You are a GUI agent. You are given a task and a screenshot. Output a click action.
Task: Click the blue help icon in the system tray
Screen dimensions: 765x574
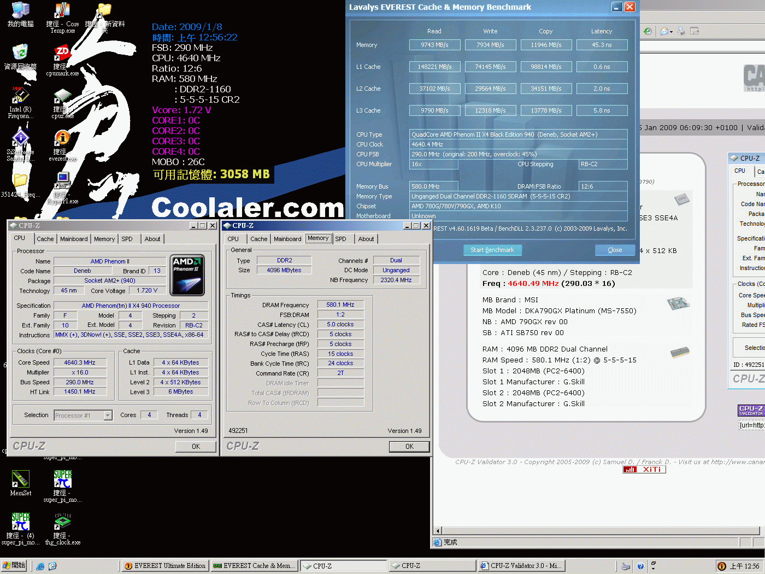pos(640,566)
